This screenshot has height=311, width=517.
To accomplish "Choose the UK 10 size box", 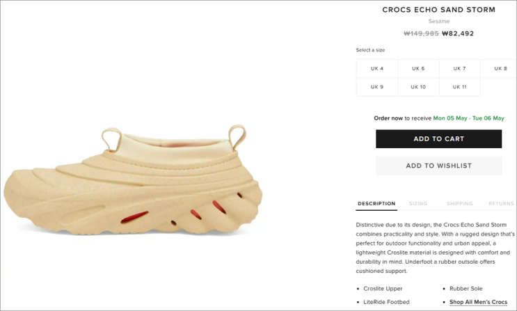I will coord(418,87).
